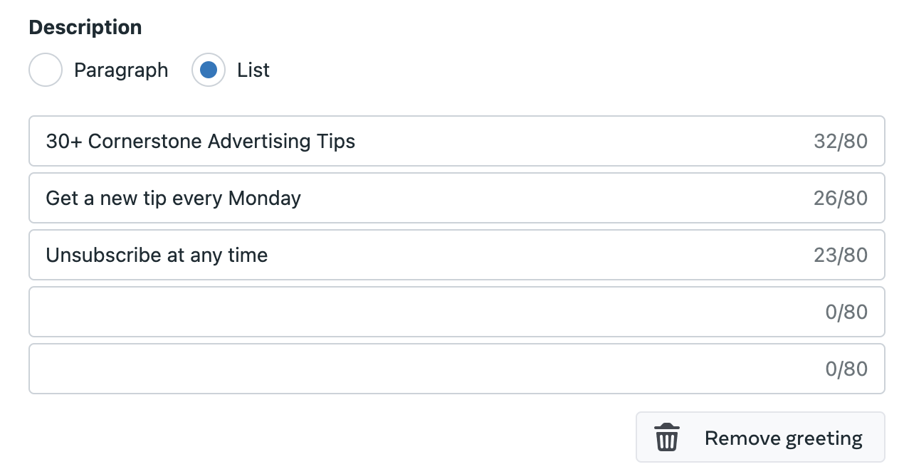Switch description format to Paragraph
Viewport: 904px width, 474px height.
click(45, 70)
